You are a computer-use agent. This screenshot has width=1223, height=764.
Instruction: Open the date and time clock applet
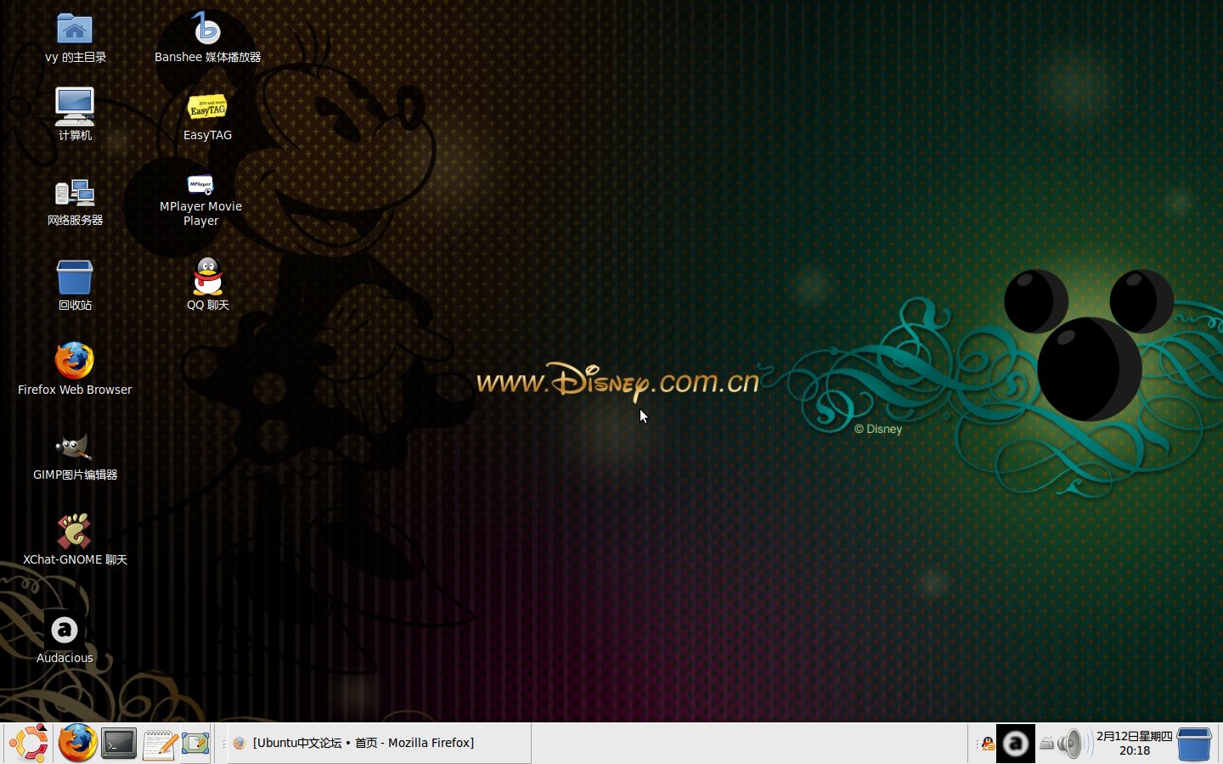(1135, 744)
